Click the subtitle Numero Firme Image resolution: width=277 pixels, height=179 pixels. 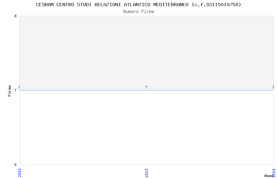coord(139,12)
